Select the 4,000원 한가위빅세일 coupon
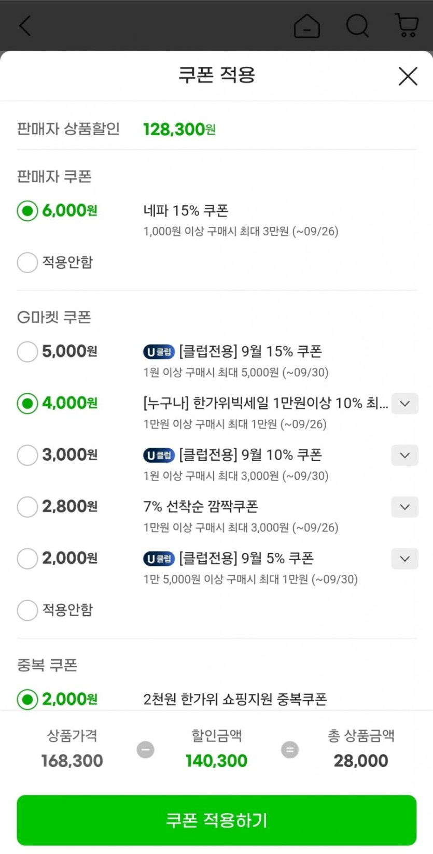Screen dimensions: 433x854 point(27,403)
